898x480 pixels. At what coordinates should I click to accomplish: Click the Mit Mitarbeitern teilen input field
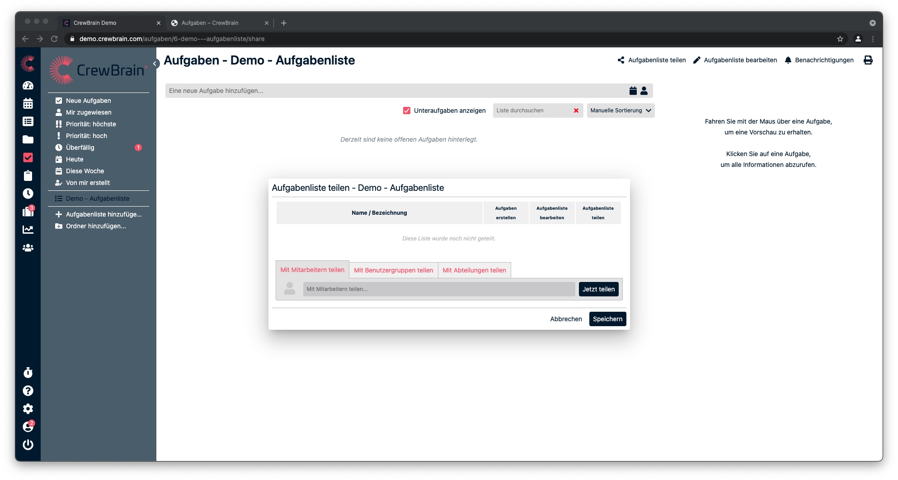pyautogui.click(x=438, y=289)
